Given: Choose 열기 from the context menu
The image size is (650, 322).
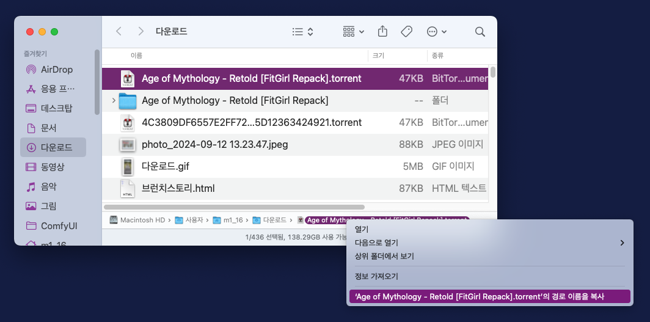Looking at the screenshot, I should coord(489,229).
